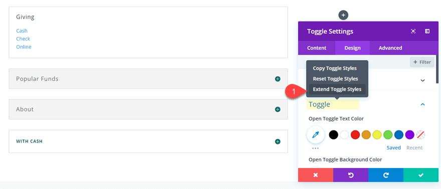Collapse the Toggle settings section chevron
This screenshot has width=441, height=189.
(422, 104)
